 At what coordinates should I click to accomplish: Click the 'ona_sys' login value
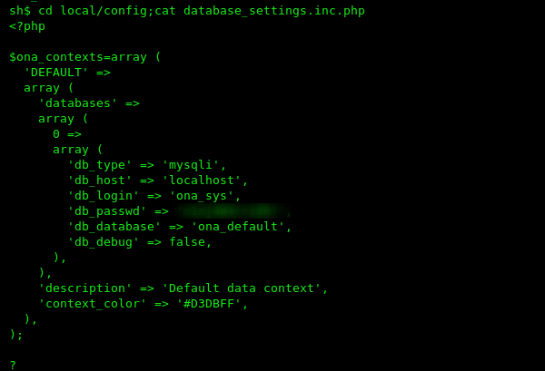click(x=202, y=196)
